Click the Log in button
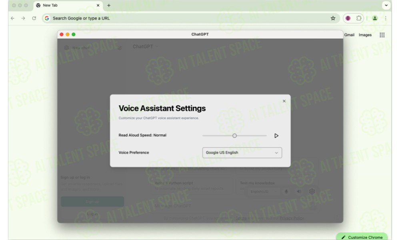This screenshot has width=400, height=240. coord(92,214)
